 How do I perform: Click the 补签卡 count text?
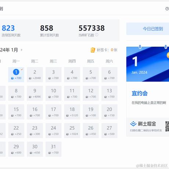(x=107, y=50)
